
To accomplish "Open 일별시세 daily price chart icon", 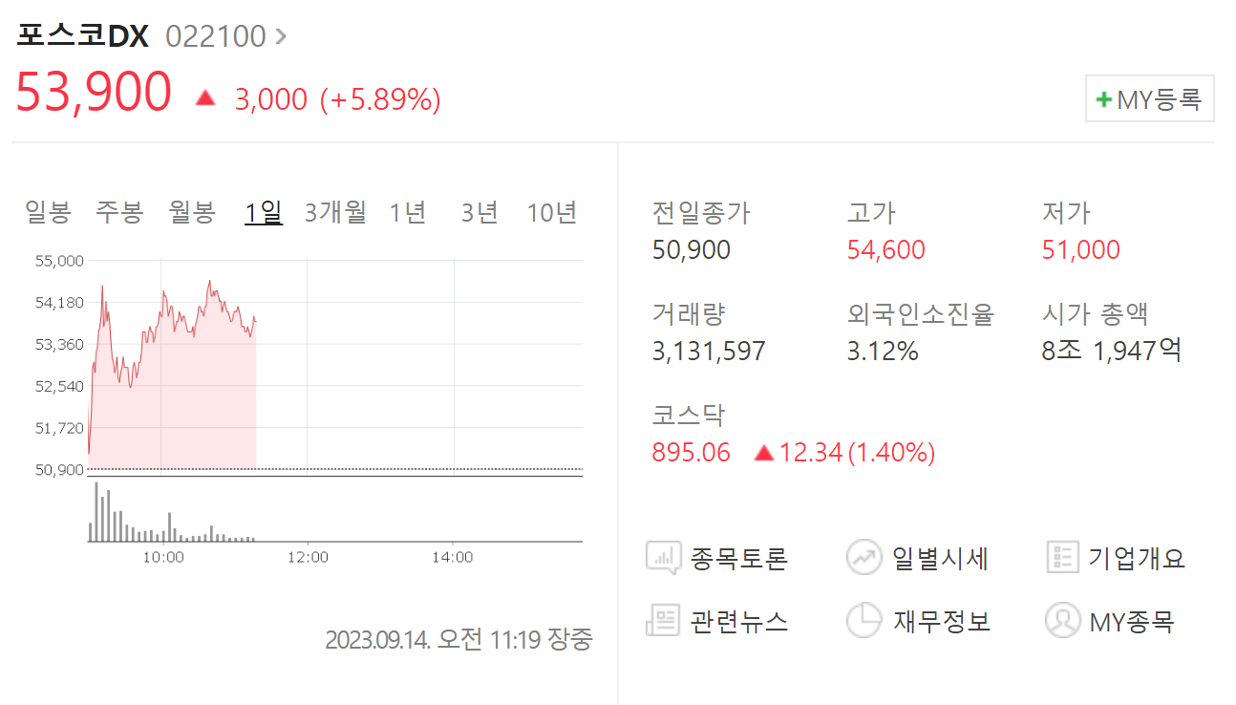I will tap(864, 558).
